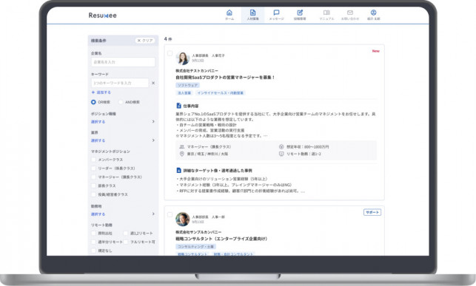This screenshot has height=286, width=476.
Task: Check the 週1,2リモート checkbox
Action: pyautogui.click(x=126, y=234)
